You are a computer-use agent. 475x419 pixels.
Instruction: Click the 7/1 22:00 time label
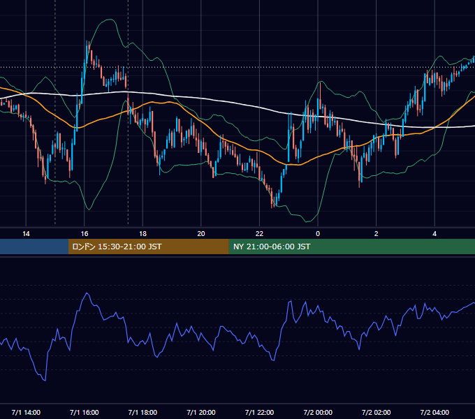[x=259, y=412]
